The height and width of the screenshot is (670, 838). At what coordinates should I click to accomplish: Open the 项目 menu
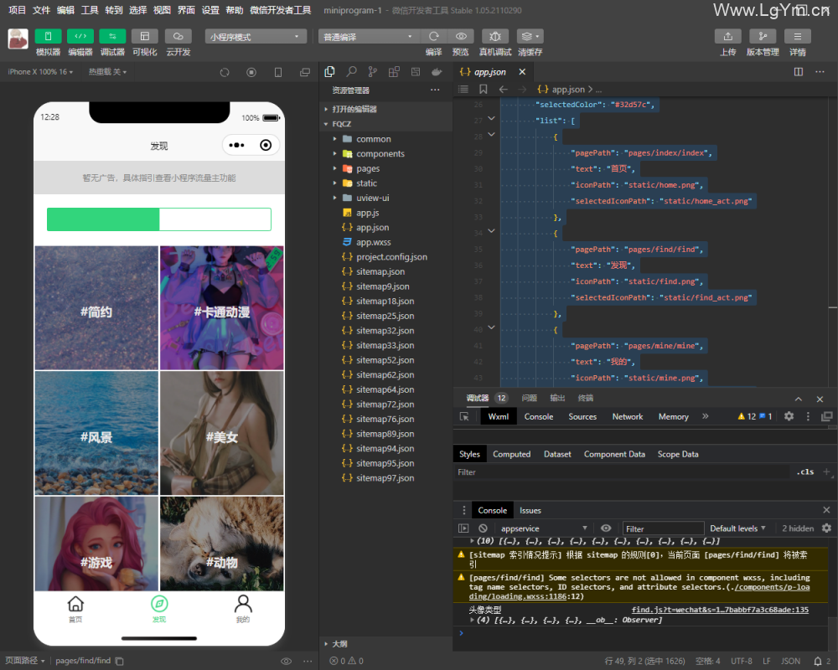pyautogui.click(x=17, y=10)
